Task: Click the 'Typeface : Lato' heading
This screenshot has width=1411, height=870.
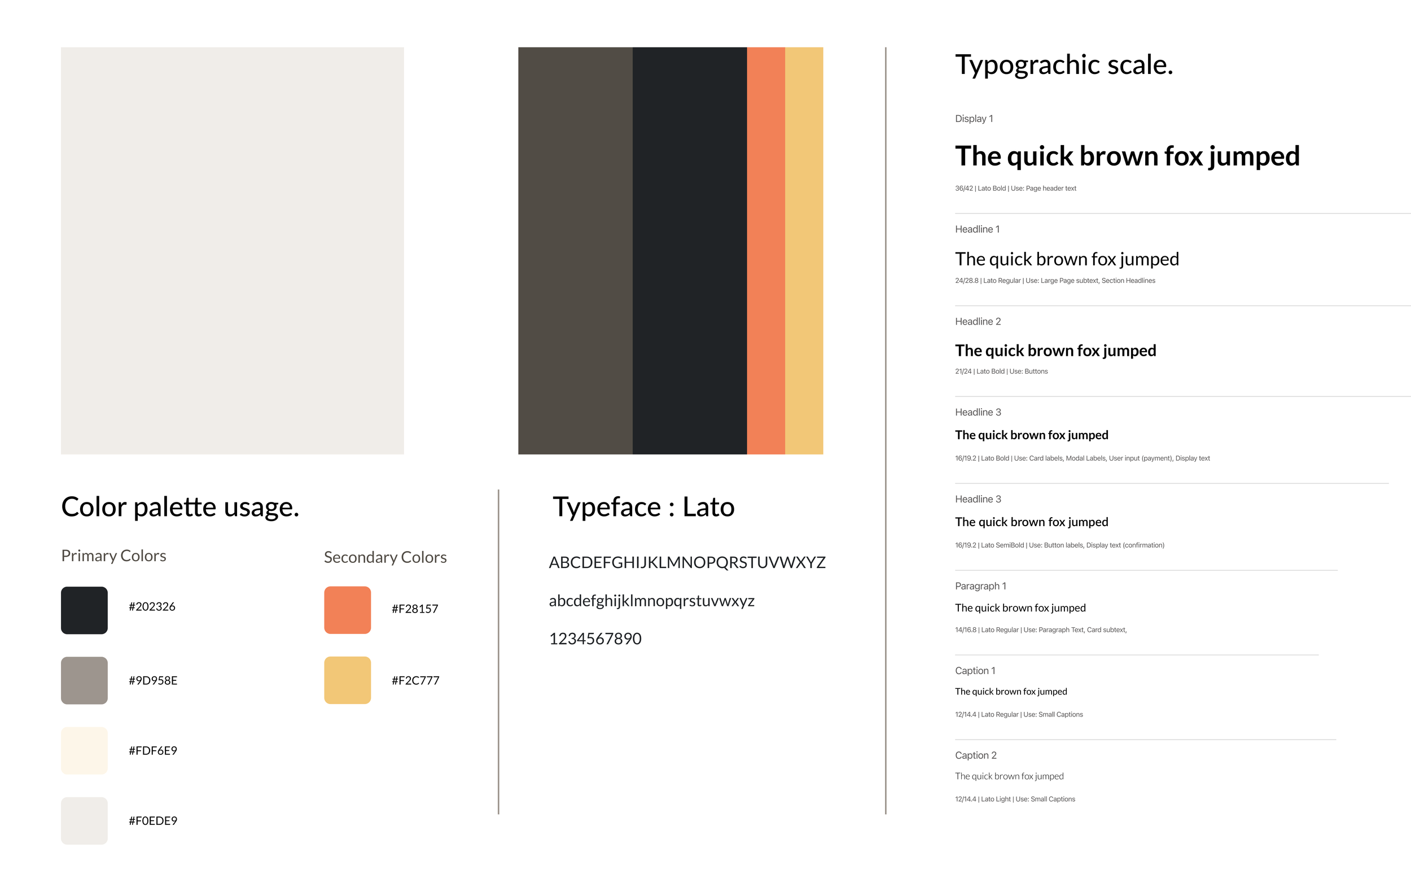Action: (643, 507)
